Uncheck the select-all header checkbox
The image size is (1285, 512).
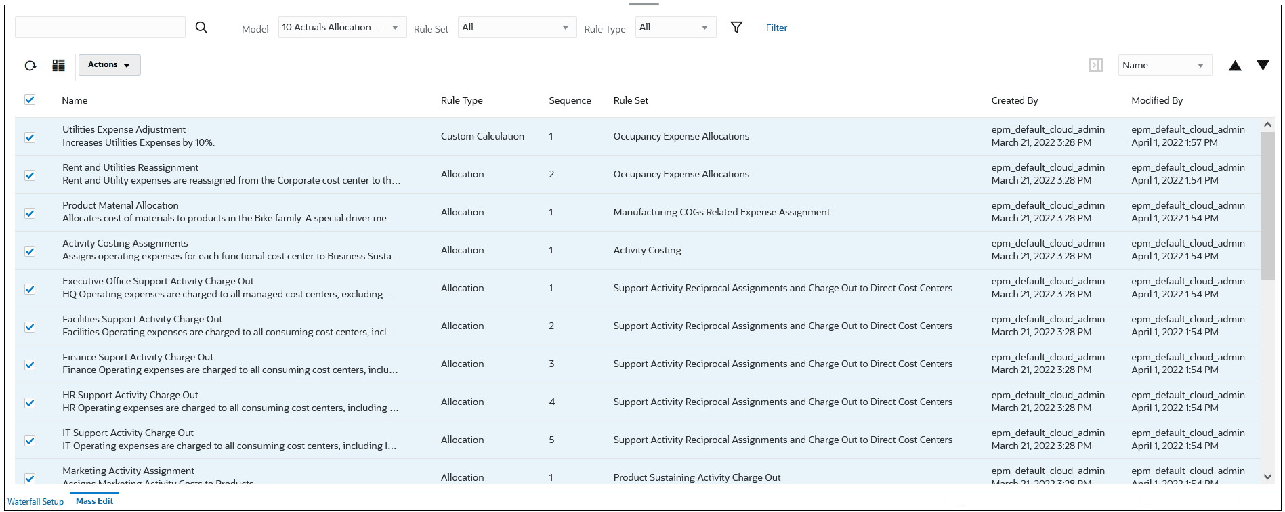click(x=30, y=100)
